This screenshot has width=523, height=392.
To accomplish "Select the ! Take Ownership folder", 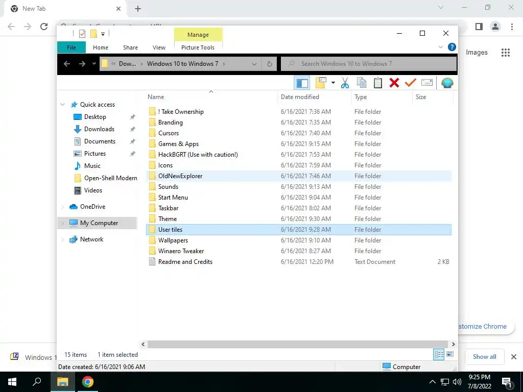I will click(x=298, y=112).
